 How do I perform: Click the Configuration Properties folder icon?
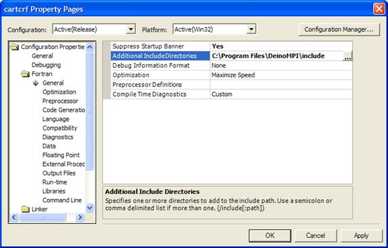15,46
